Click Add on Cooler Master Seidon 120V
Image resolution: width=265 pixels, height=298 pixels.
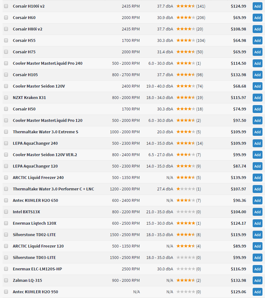point(257,86)
